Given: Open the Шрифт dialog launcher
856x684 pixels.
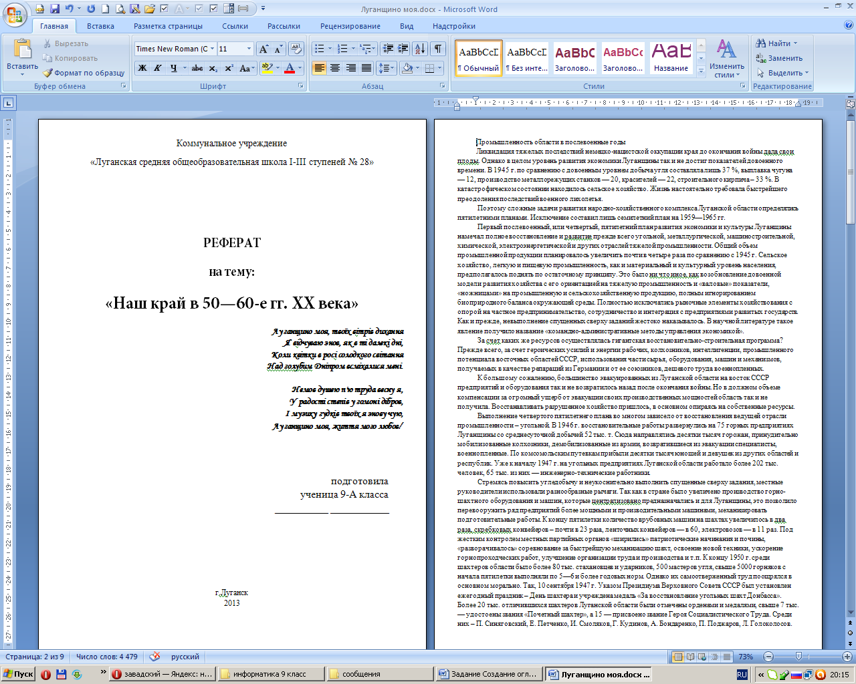Looking at the screenshot, I should 302,86.
